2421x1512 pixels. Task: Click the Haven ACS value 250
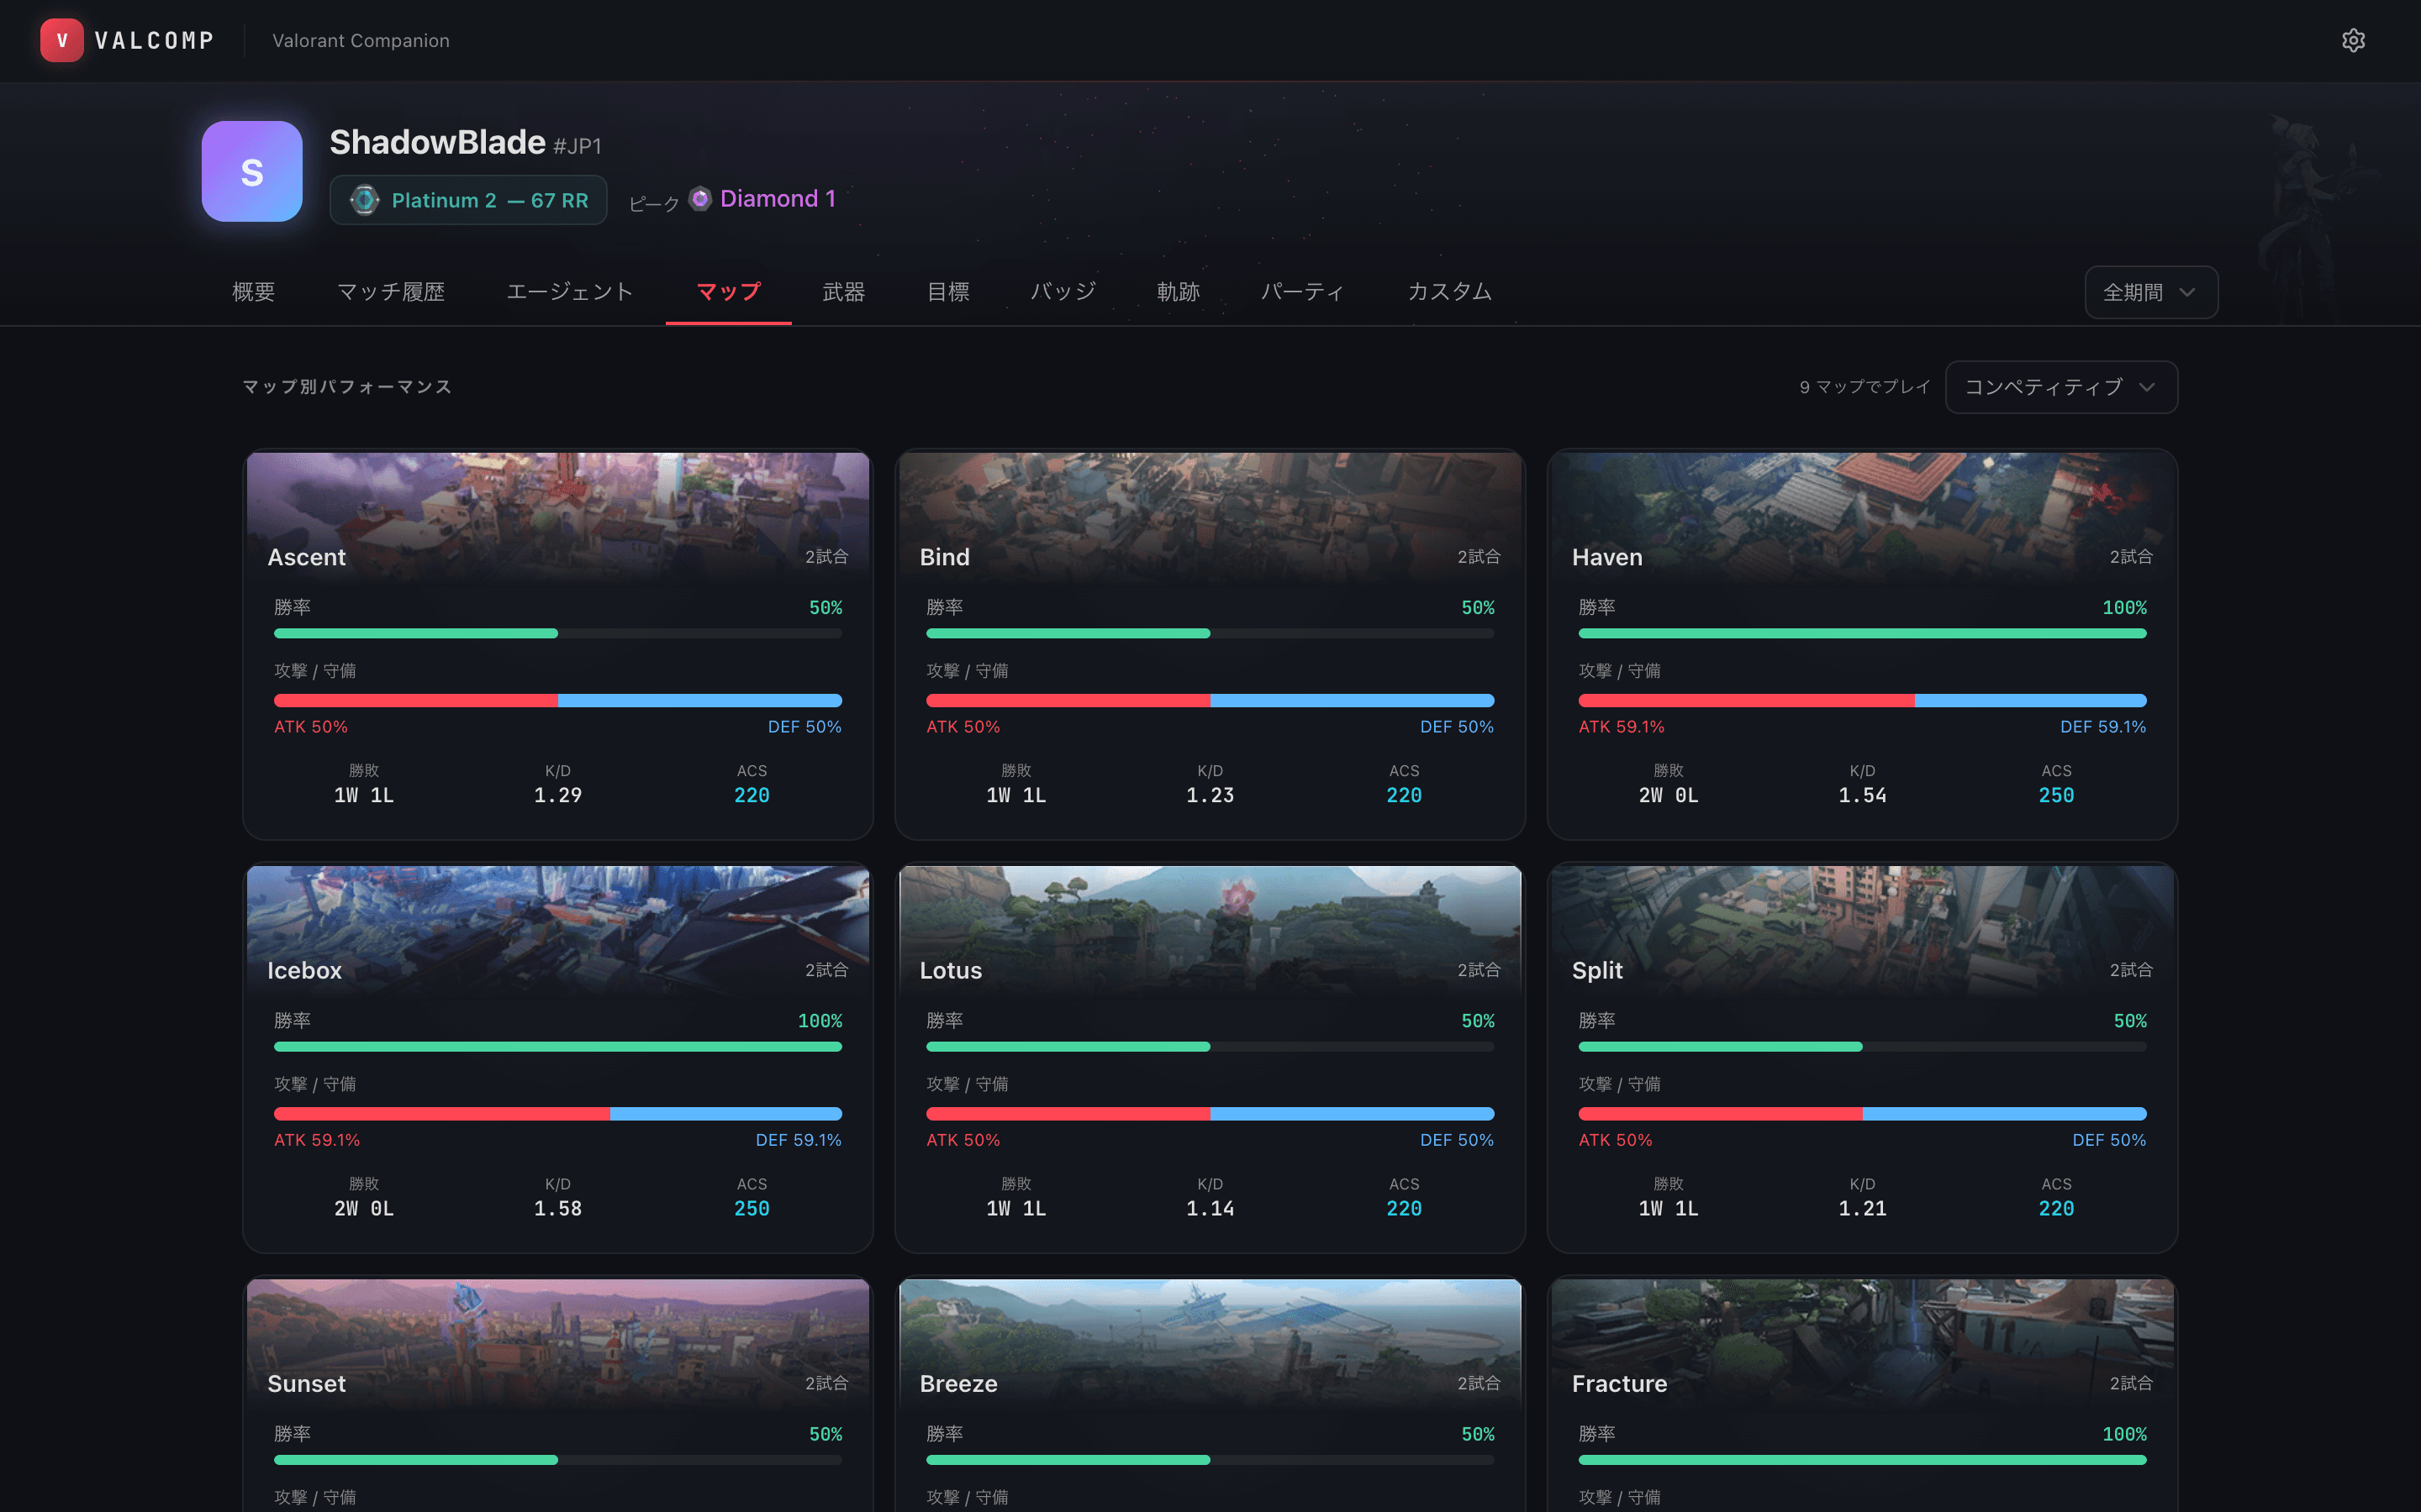point(2056,795)
